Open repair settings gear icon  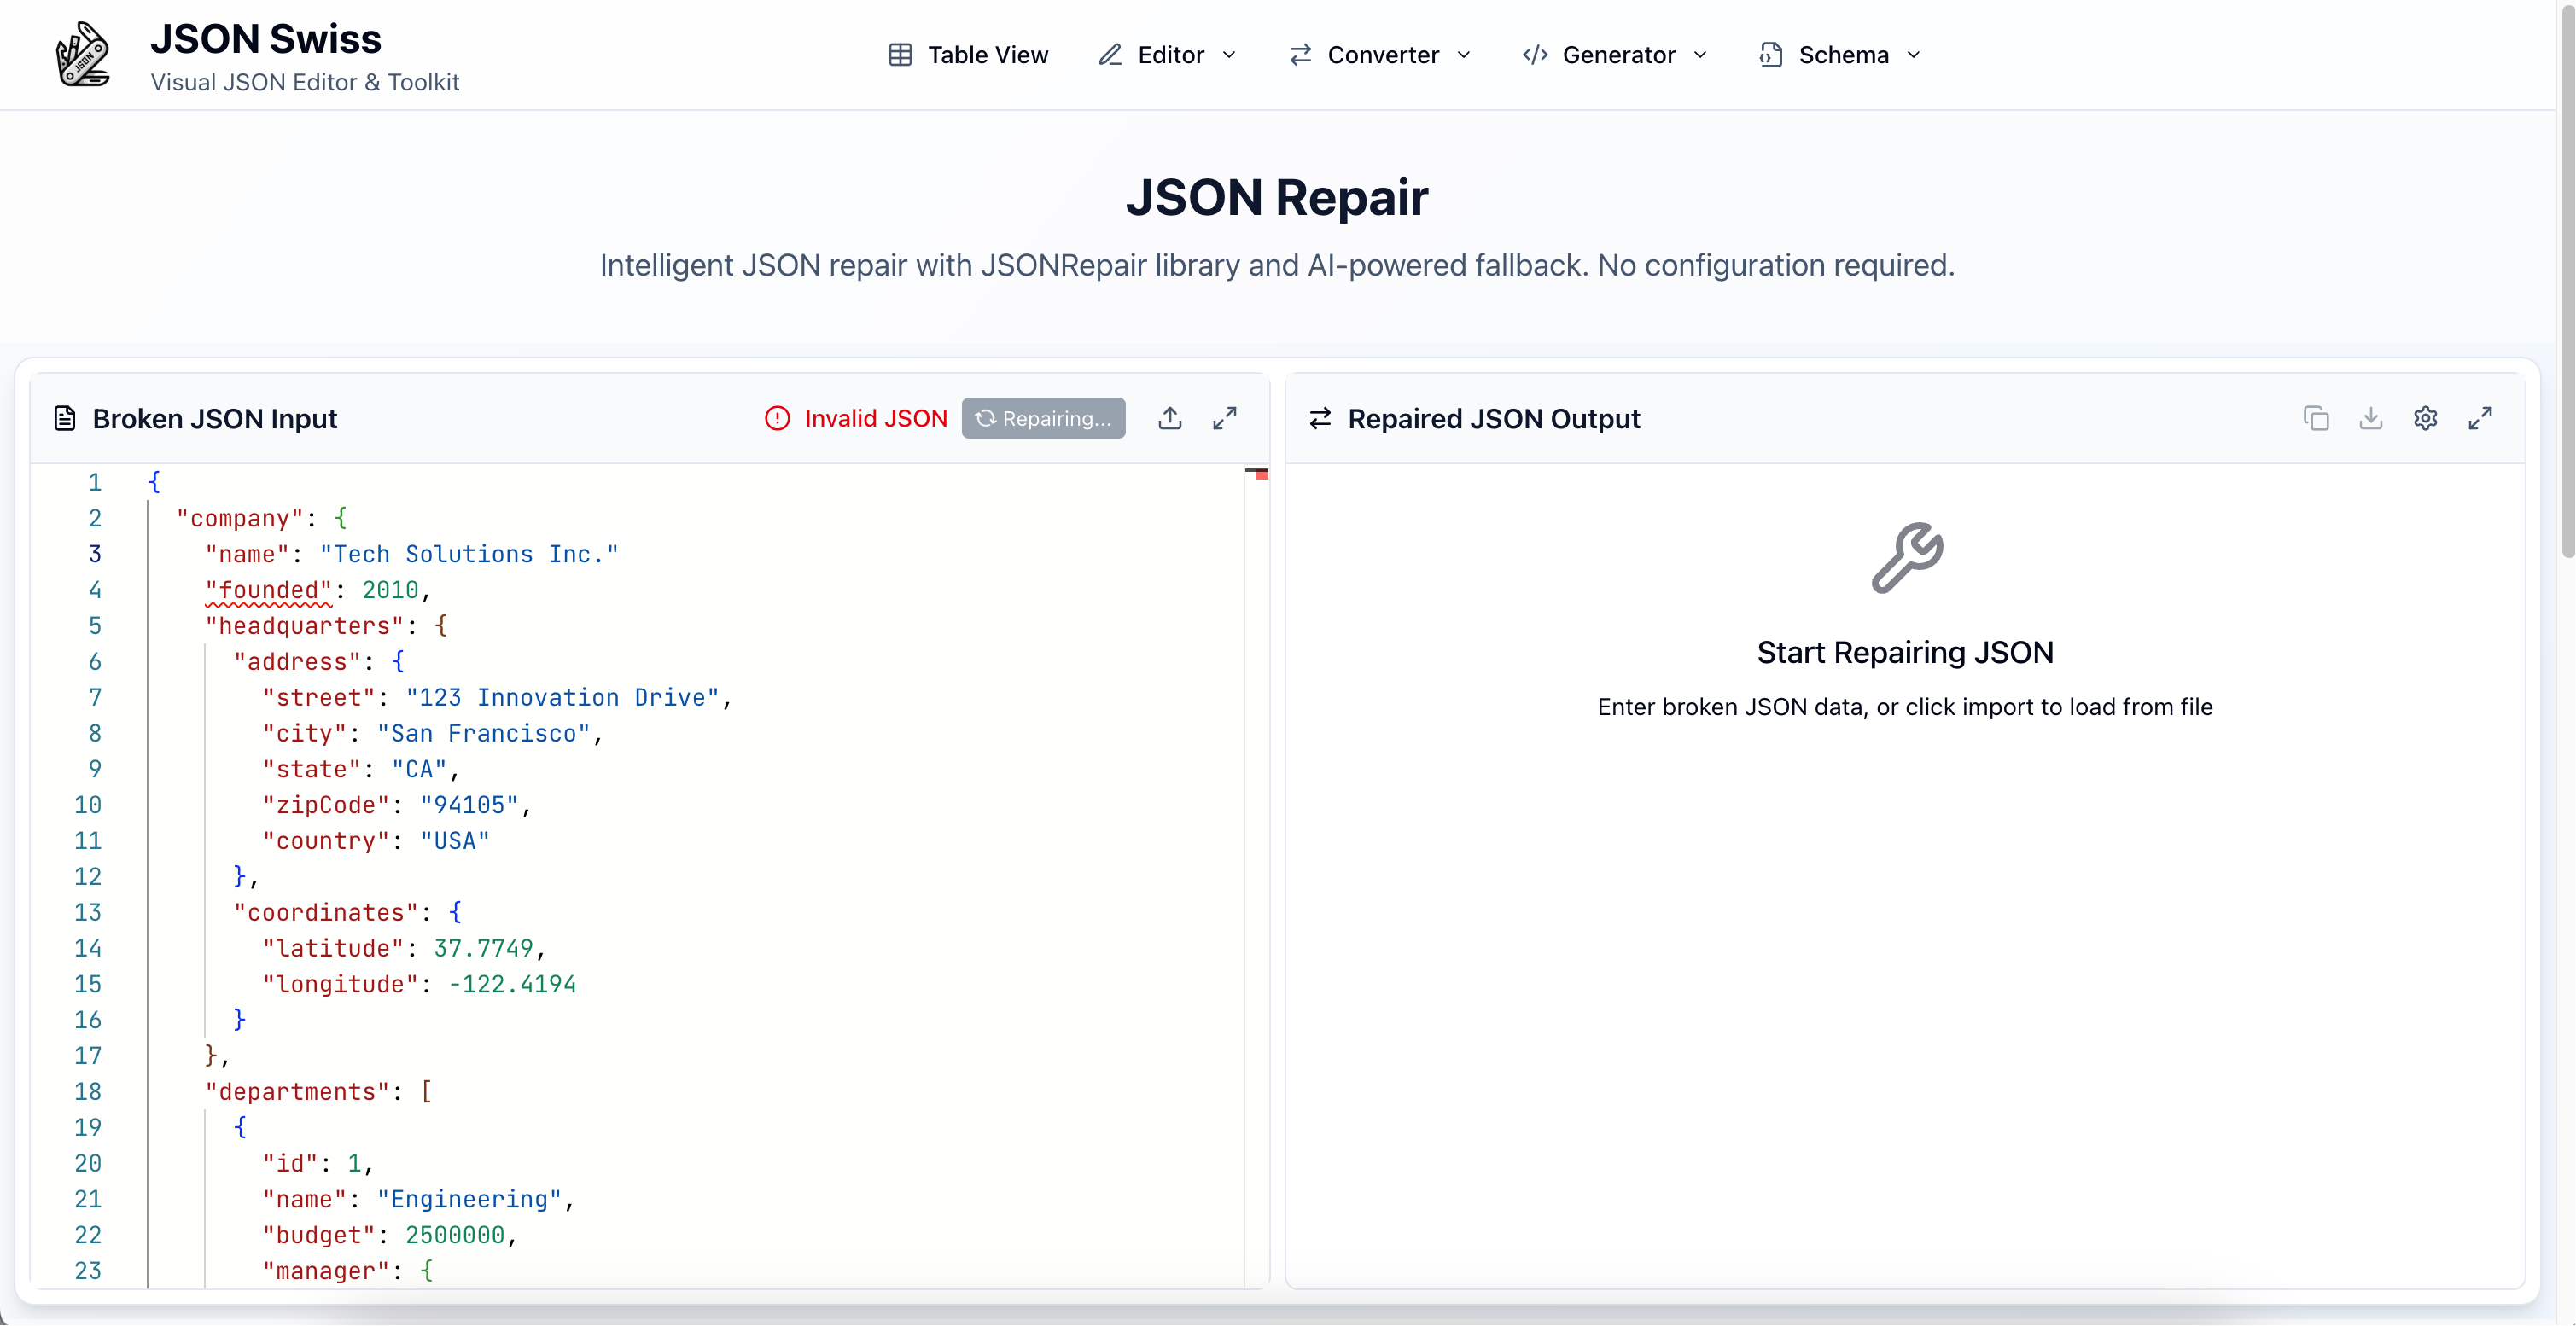click(x=2425, y=418)
